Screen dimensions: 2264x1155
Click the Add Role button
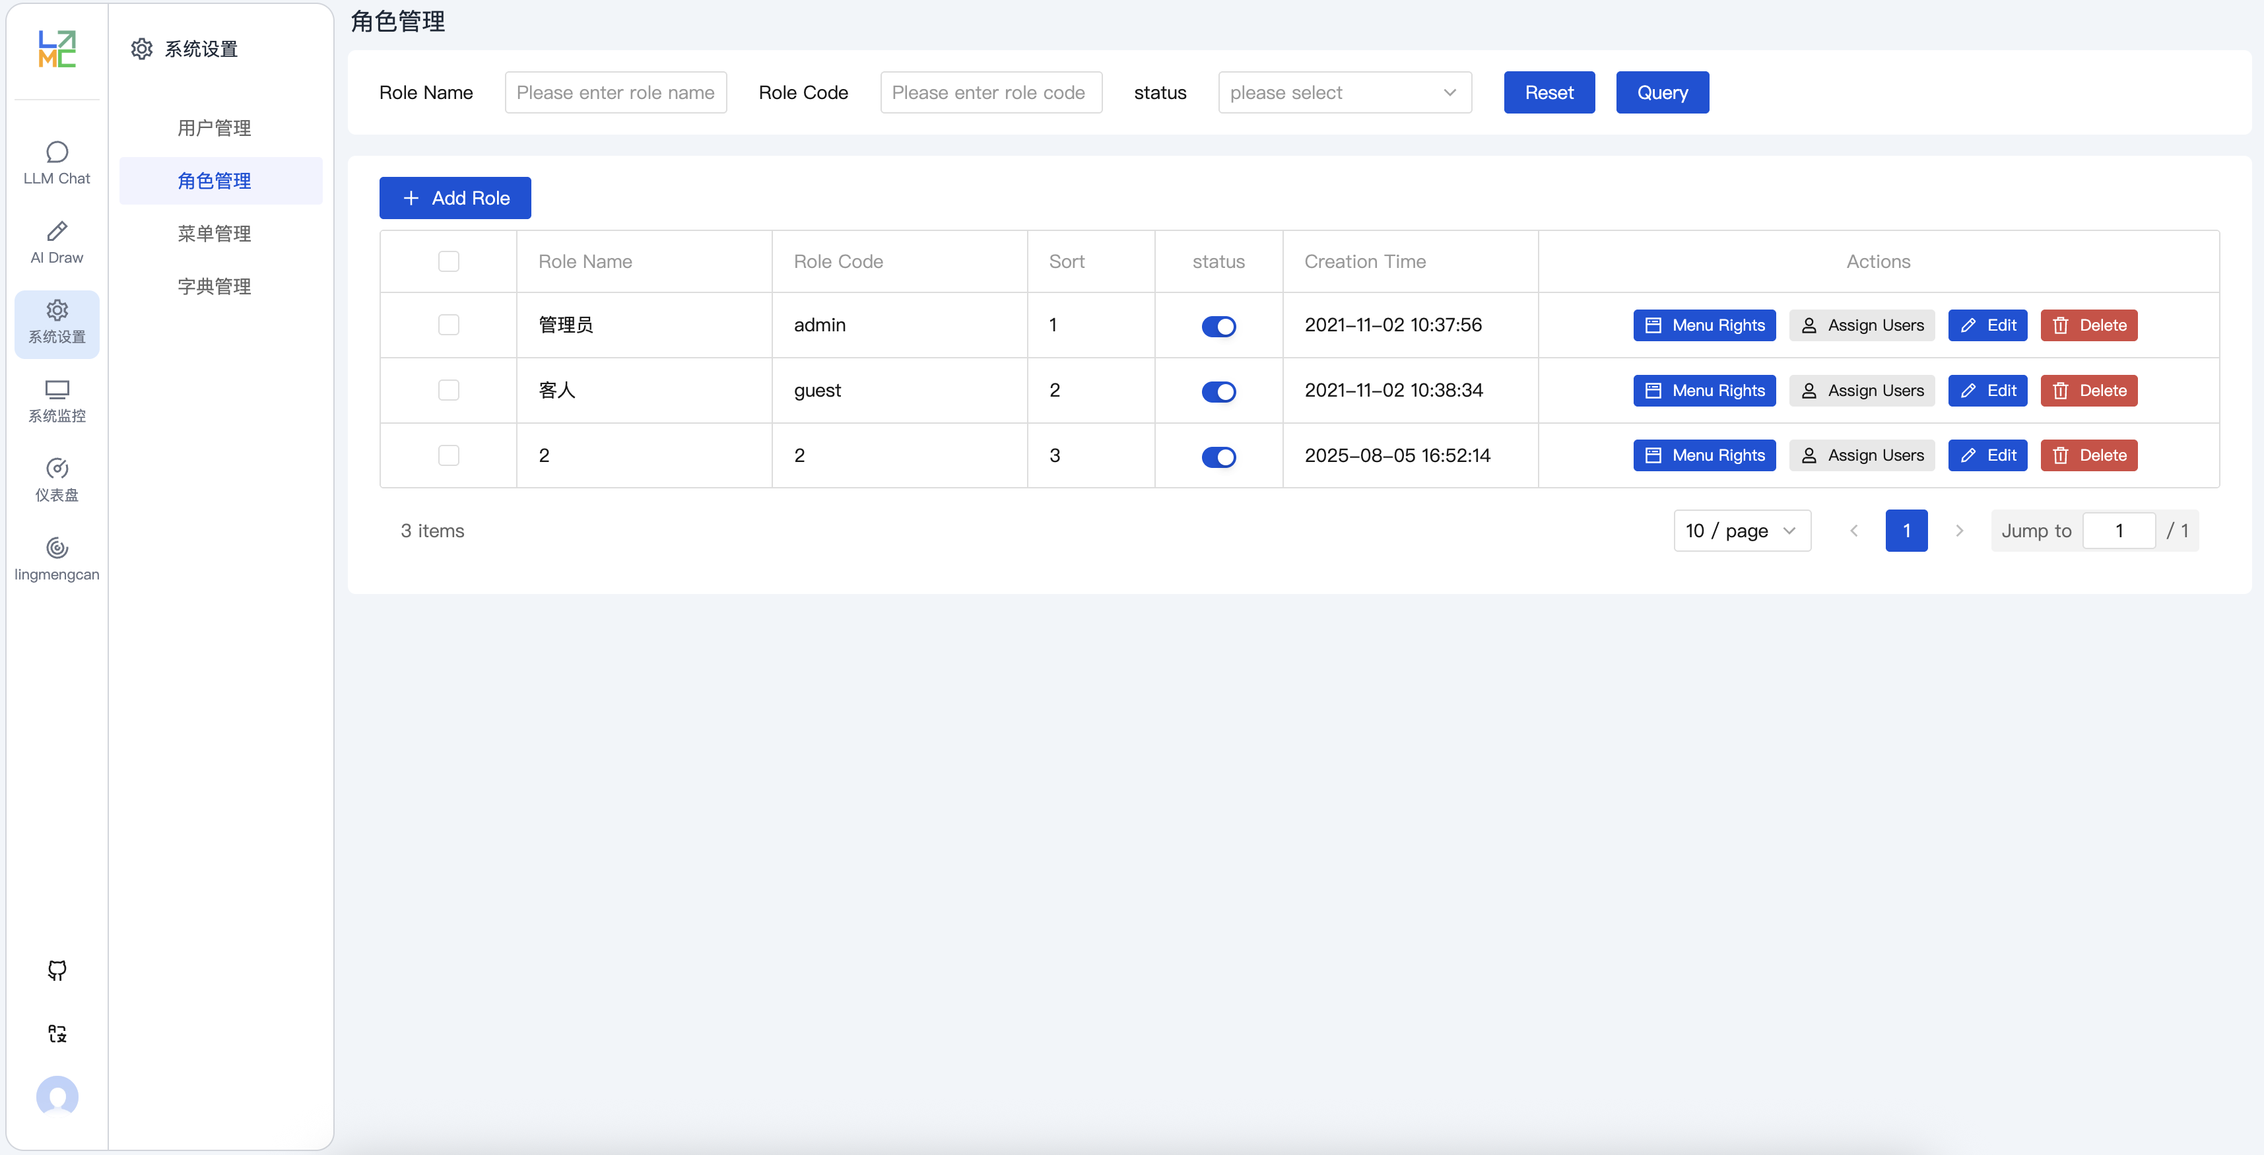click(x=455, y=198)
